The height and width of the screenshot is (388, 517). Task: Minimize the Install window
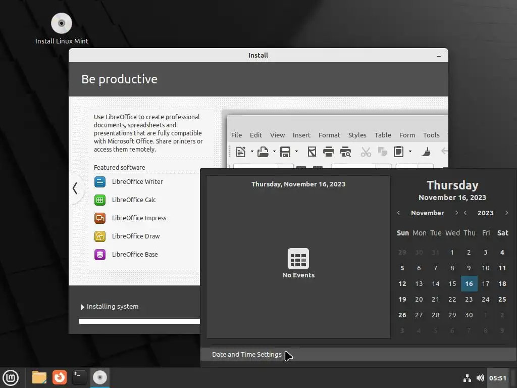[439, 56]
